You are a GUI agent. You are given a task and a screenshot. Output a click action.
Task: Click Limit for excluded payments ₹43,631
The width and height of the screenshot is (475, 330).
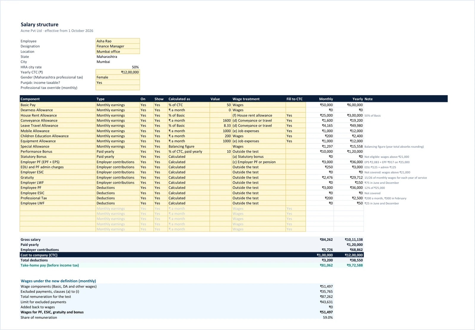coord(326,302)
